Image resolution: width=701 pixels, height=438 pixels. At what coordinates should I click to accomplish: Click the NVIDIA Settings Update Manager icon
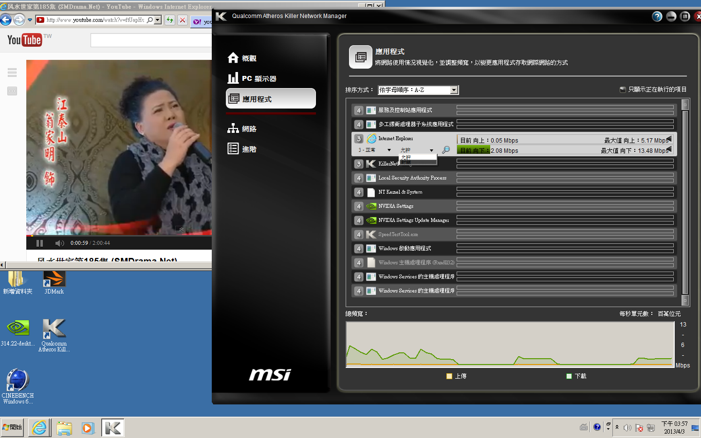coord(371,220)
